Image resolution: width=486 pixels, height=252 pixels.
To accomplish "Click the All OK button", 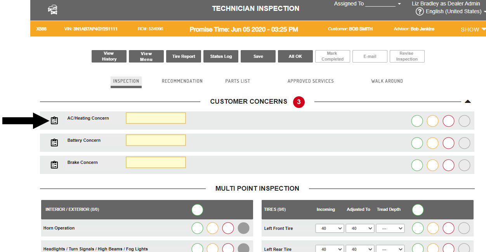I will pos(295,56).
